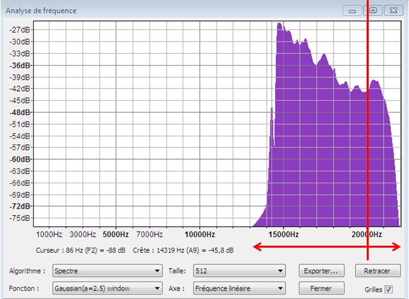Viewport: 409px width, 299px height.
Task: Click the -27dB label at top of axis
Action: pyautogui.click(x=21, y=30)
